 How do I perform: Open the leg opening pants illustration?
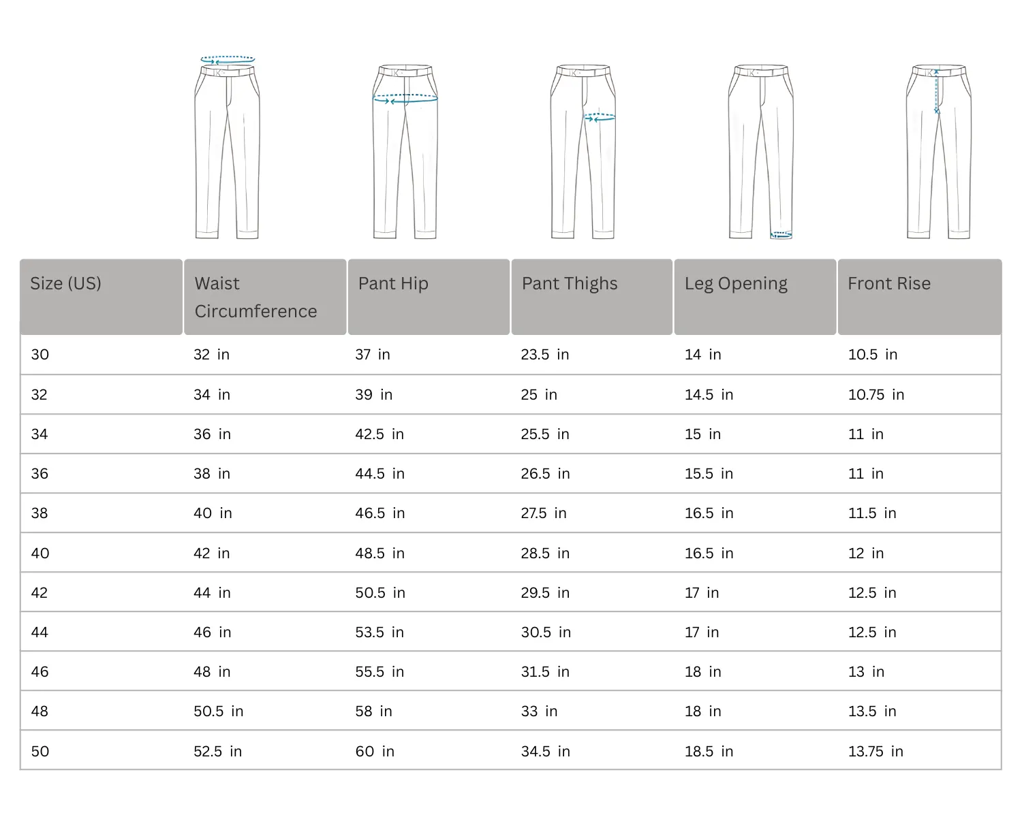tap(761, 151)
